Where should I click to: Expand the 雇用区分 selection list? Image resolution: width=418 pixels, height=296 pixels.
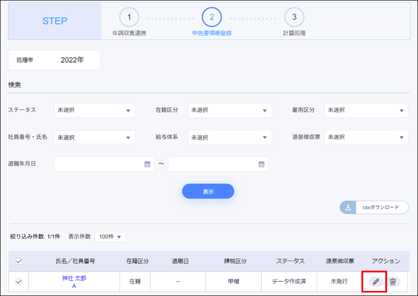coord(366,110)
